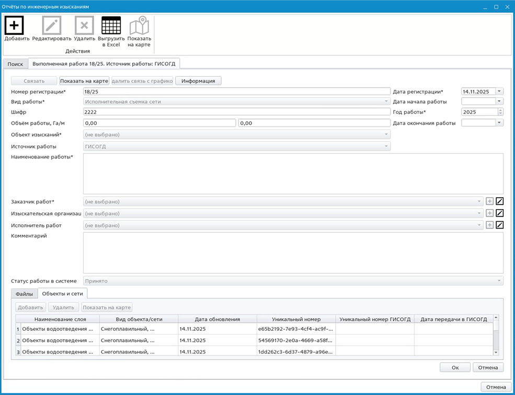The image size is (515, 395).
Task: Expand the Дата начала работы date picker
Action: pos(499,101)
